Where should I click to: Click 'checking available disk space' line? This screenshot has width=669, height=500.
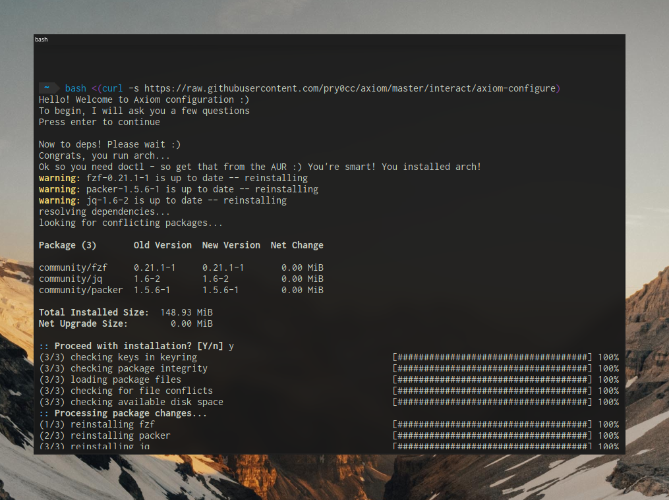click(x=131, y=402)
